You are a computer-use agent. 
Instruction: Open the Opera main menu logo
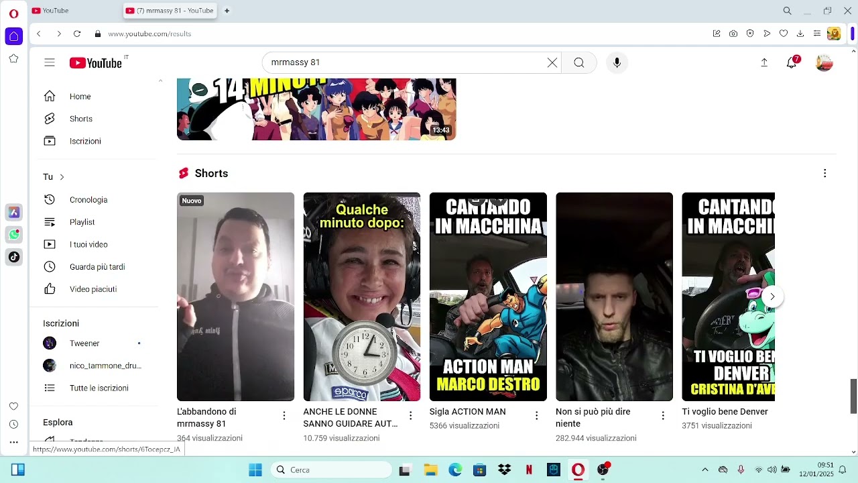[x=13, y=13]
